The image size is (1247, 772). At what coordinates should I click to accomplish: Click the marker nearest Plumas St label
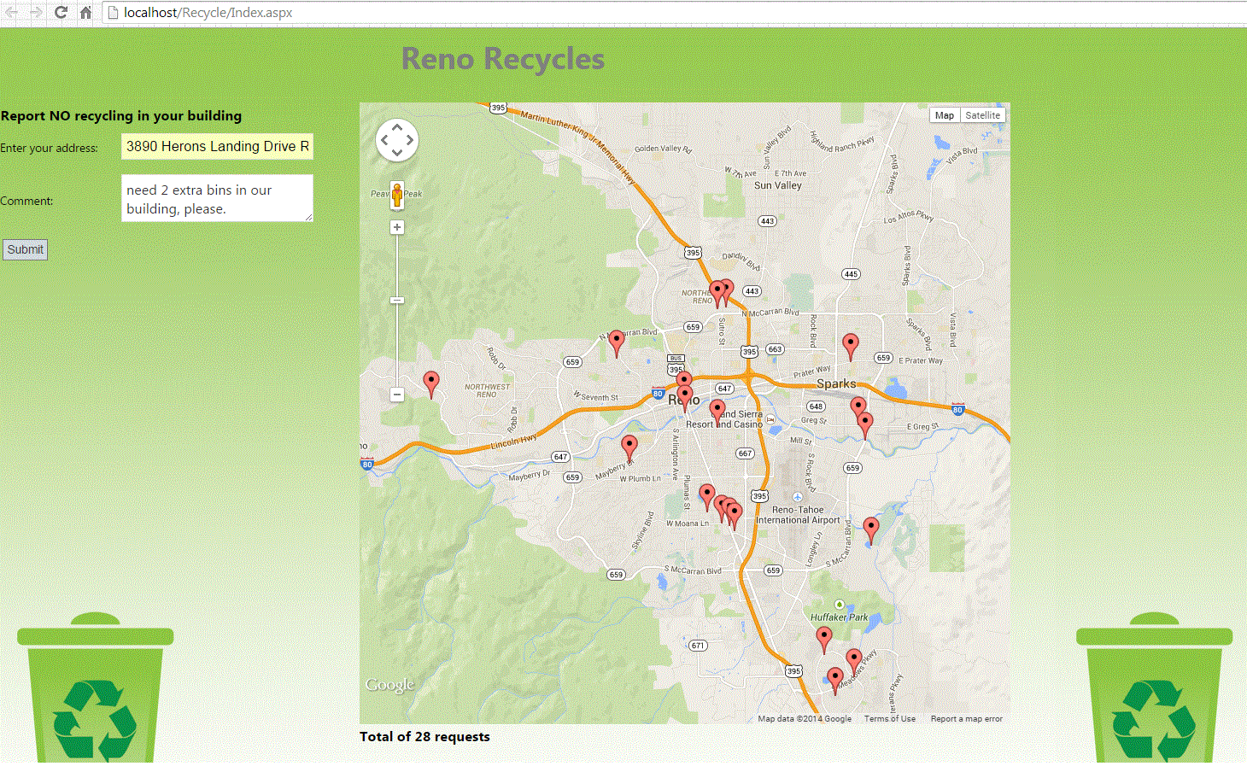point(707,497)
